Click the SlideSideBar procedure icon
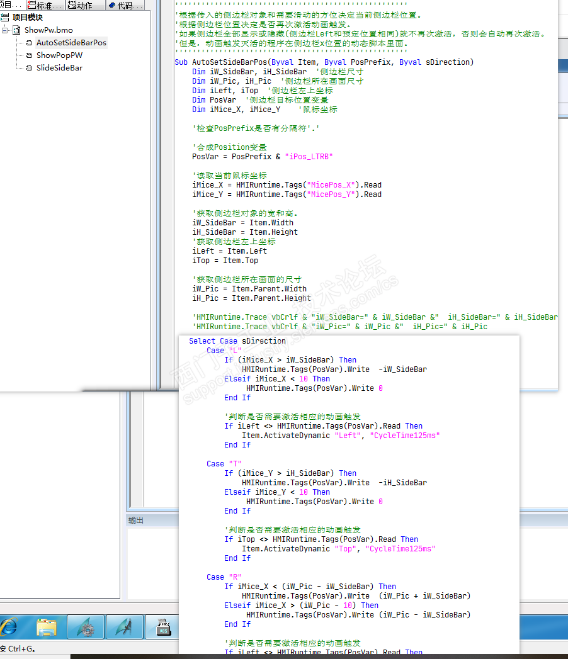Image resolution: width=568 pixels, height=659 pixels. [x=28, y=68]
